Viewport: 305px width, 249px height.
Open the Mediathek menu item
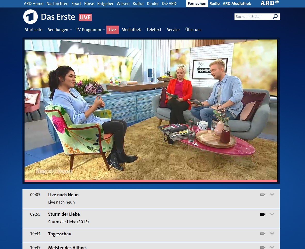(131, 30)
